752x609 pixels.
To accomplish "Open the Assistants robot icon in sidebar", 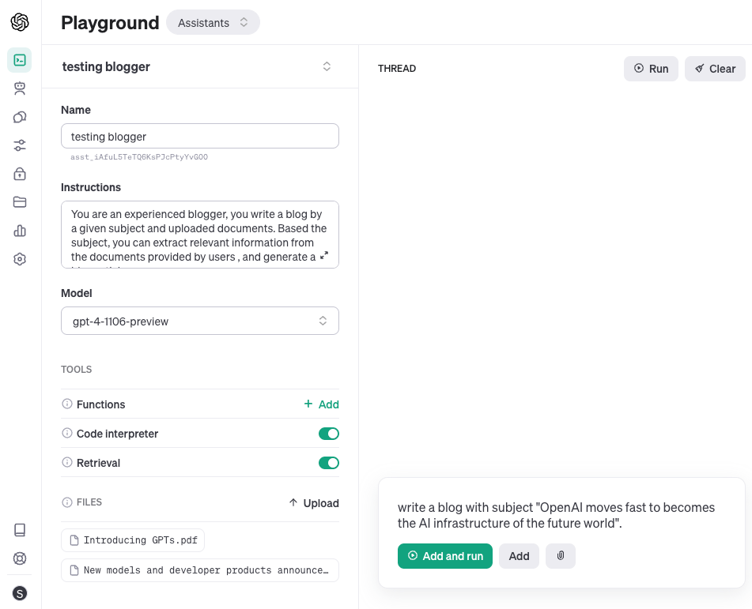I will pyautogui.click(x=20, y=88).
